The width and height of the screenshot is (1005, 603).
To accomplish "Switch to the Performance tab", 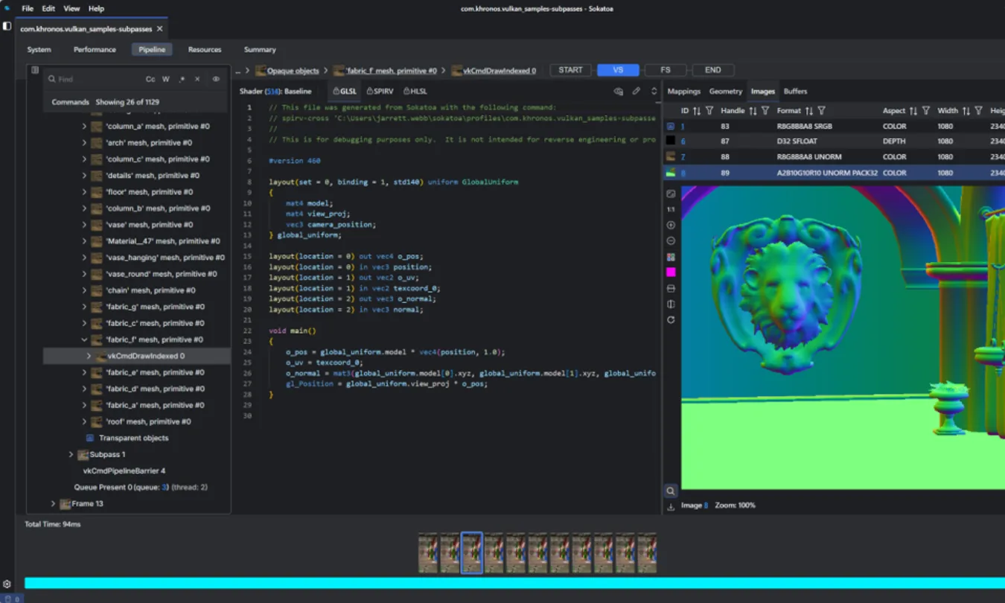I will [x=95, y=50].
